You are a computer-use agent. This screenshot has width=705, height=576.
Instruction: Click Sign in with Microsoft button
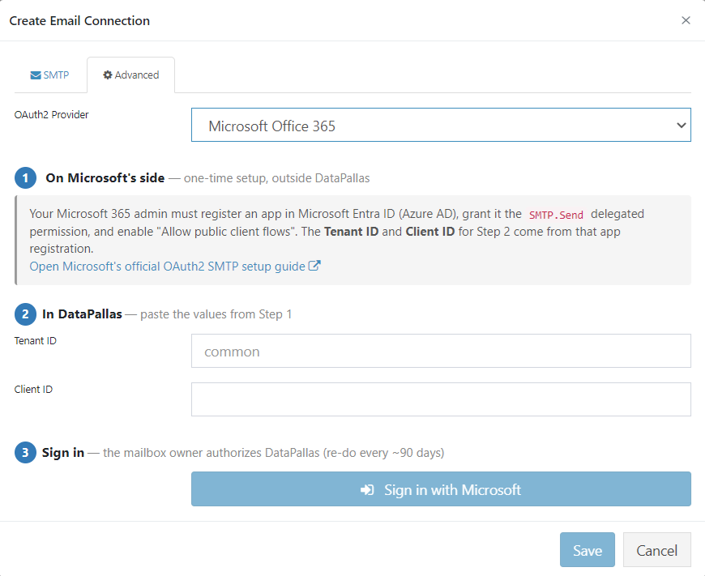(441, 489)
